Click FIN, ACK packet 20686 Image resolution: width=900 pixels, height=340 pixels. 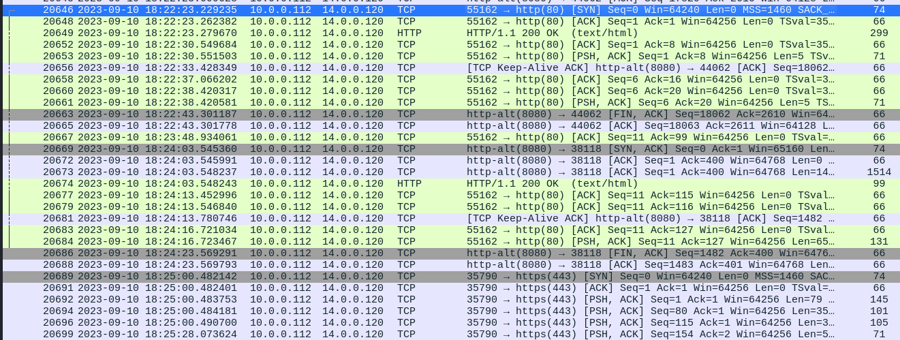(x=450, y=253)
